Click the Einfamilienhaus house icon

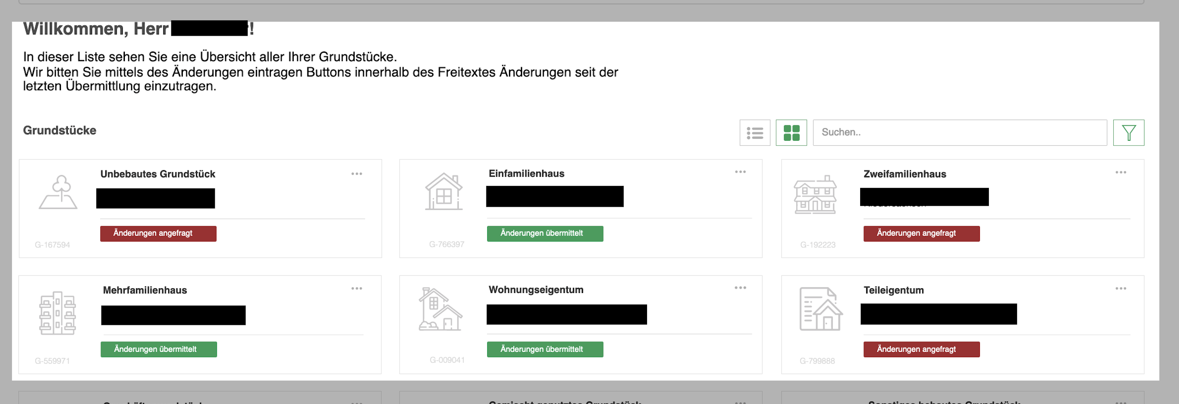click(443, 191)
